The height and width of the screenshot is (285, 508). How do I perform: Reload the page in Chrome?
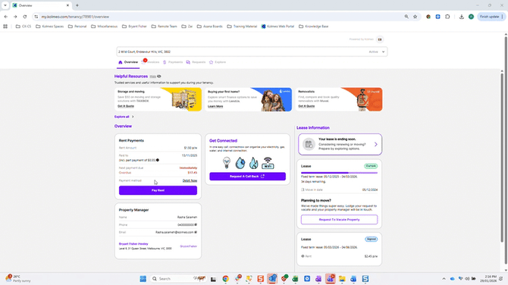pos(24,17)
